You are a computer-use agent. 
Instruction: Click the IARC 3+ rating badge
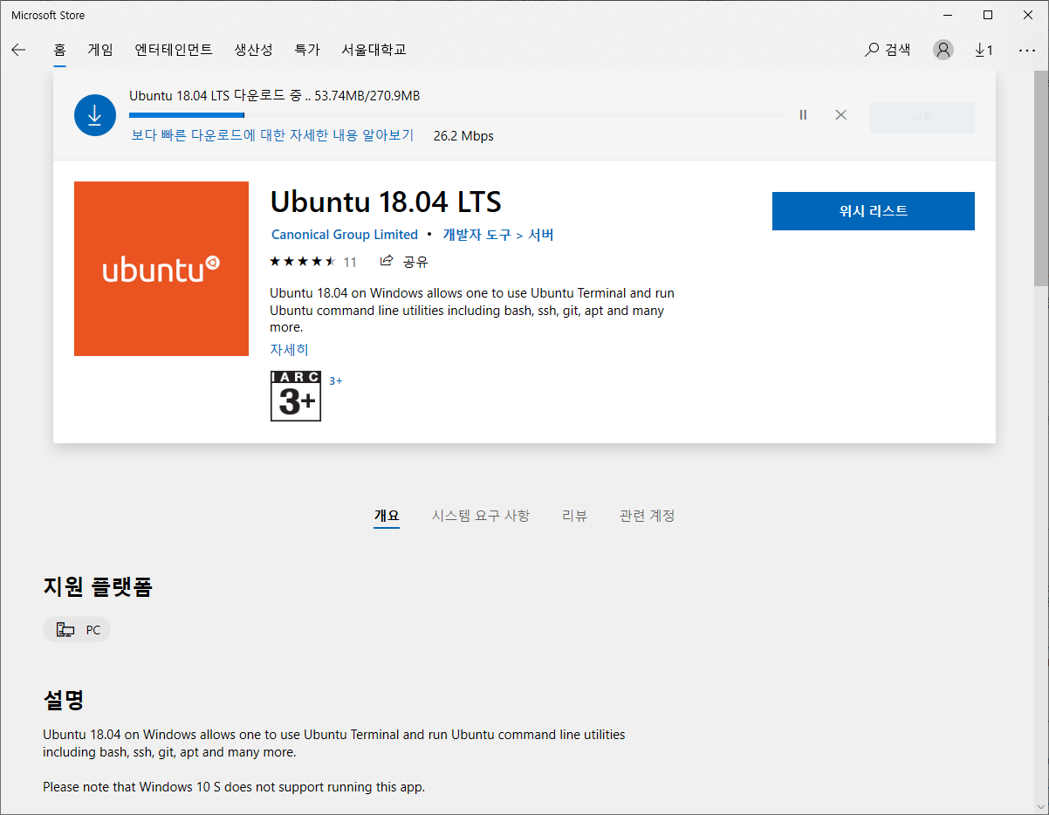(296, 396)
